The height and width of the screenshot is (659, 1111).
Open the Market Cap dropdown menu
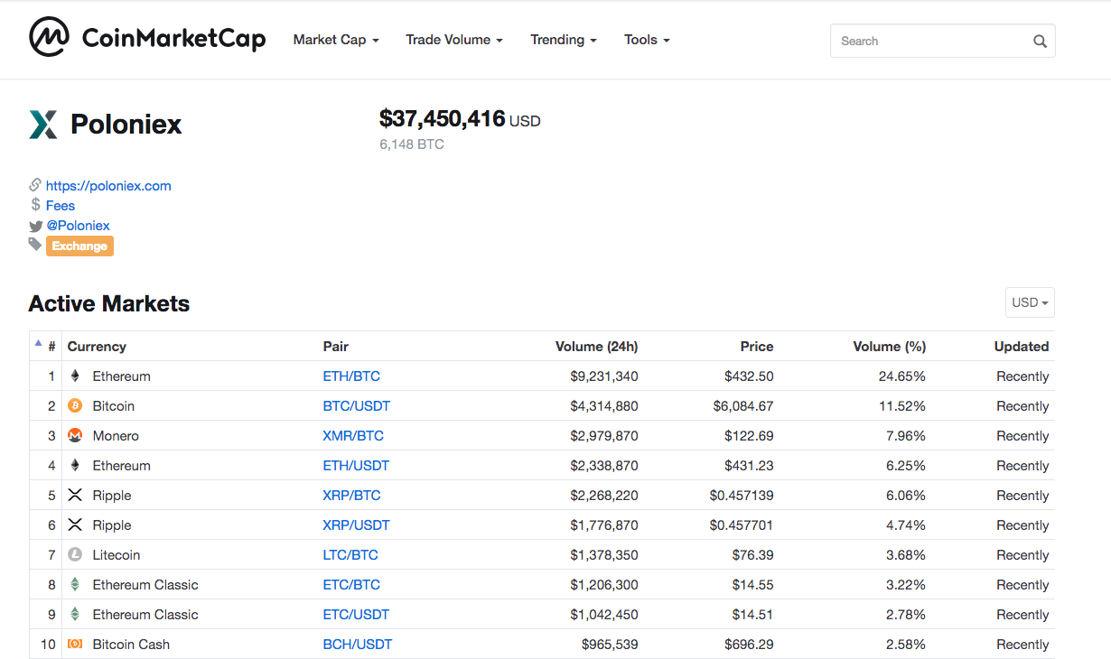click(x=336, y=40)
